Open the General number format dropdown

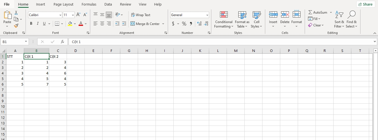point(190,15)
